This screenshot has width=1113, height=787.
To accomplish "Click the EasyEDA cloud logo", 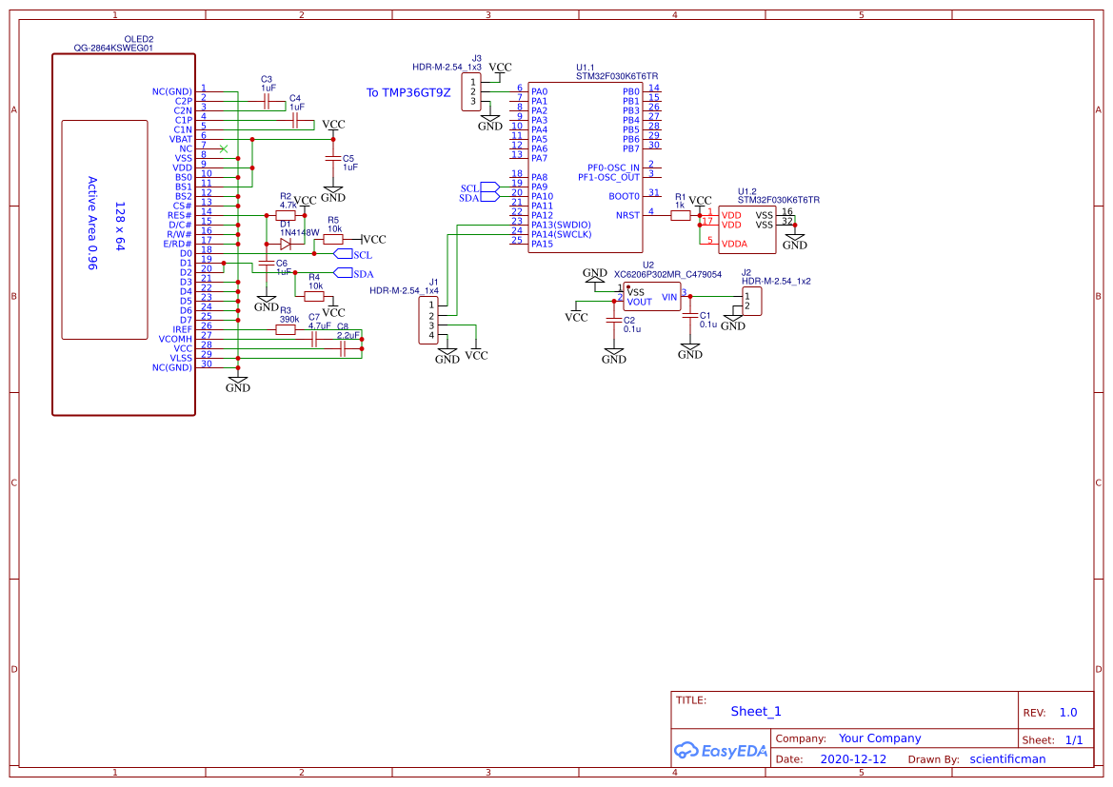I will (686, 751).
